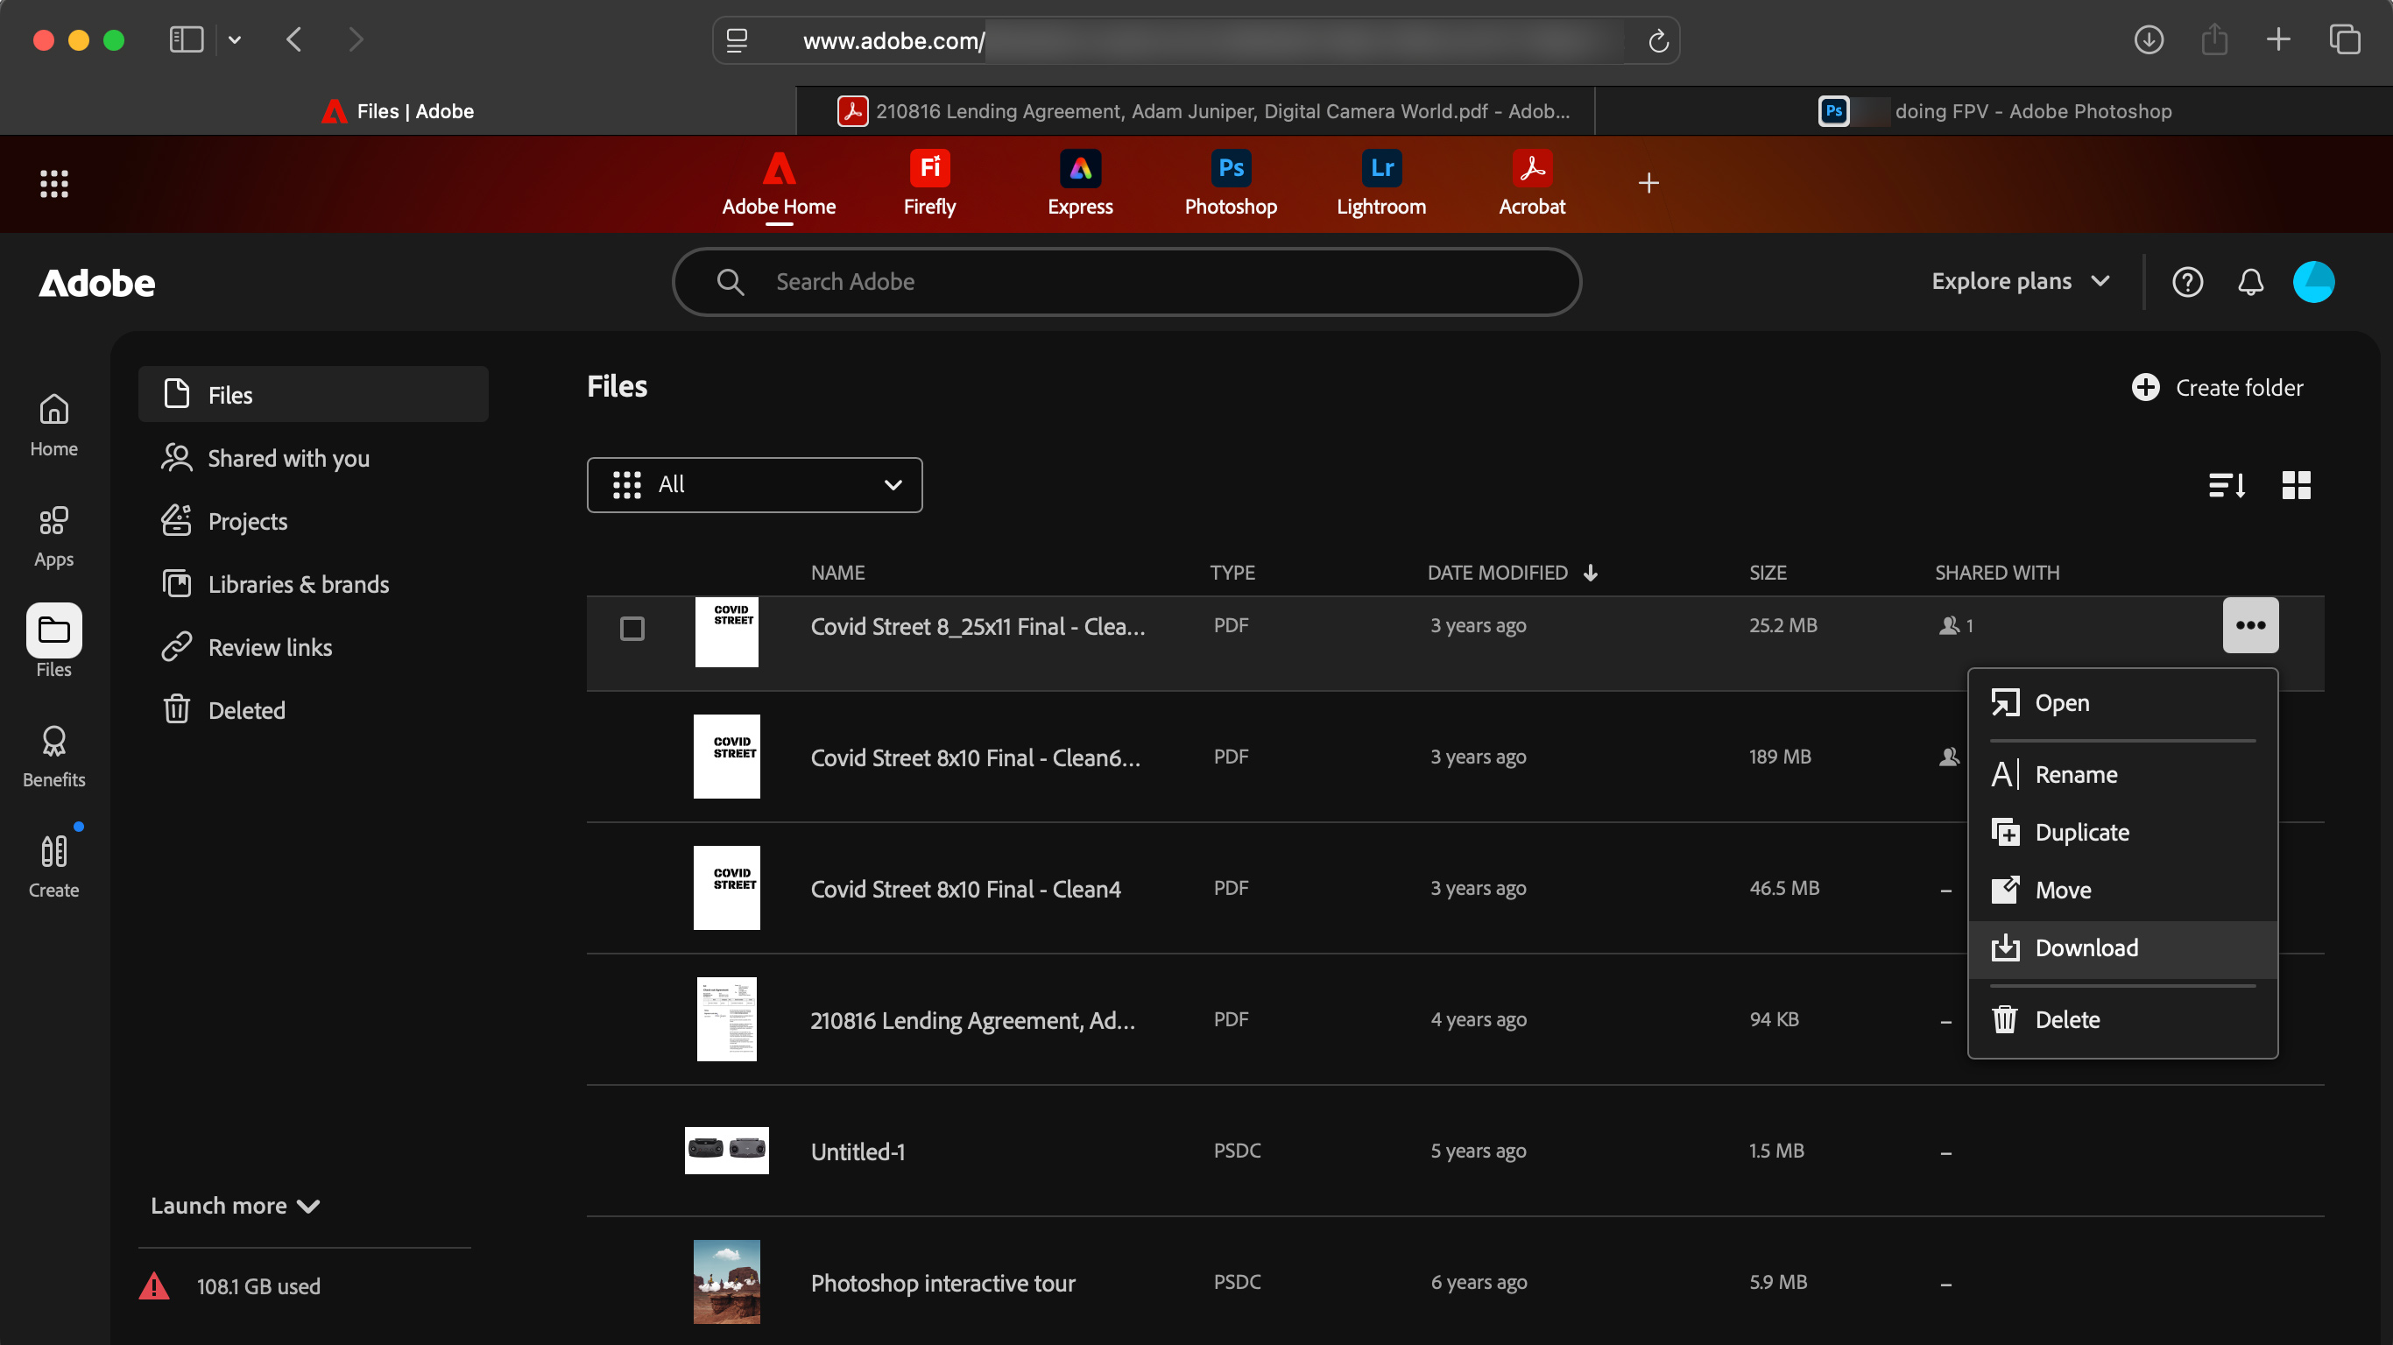Go back in Safari
The height and width of the screenshot is (1345, 2393).
tap(293, 39)
